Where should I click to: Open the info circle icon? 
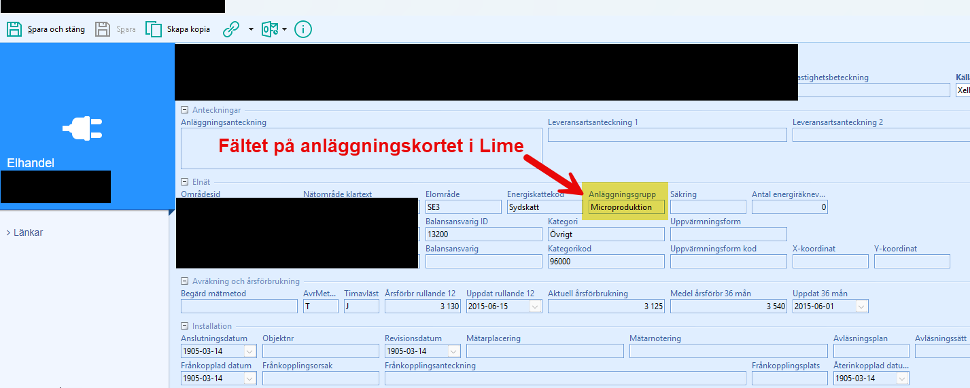tap(303, 29)
